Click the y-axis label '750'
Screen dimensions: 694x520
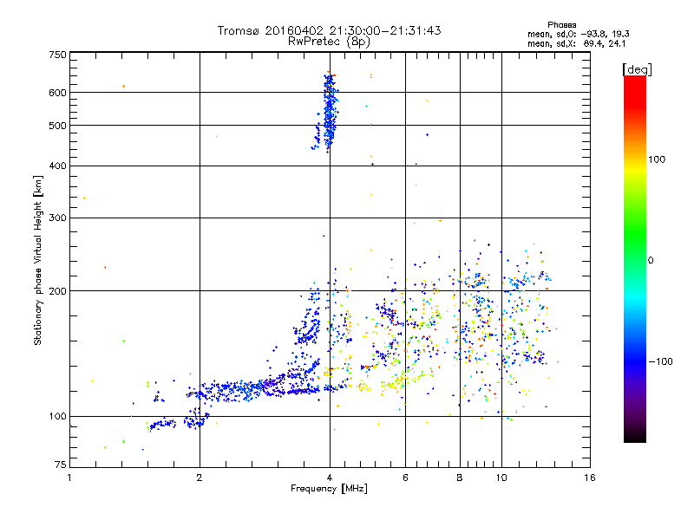pos(57,55)
